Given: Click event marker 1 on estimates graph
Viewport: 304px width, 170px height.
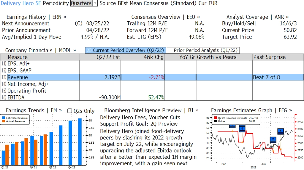Looking at the screenshot, I should (x=242, y=129).
